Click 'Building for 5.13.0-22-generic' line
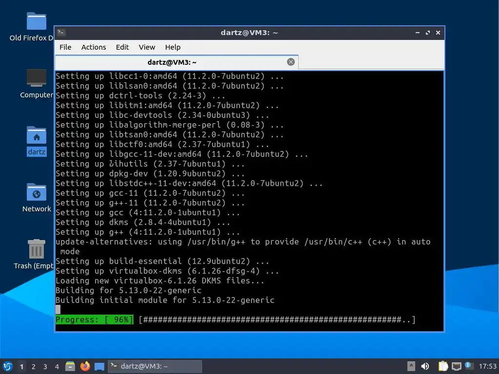The image size is (499, 374). pos(128,290)
